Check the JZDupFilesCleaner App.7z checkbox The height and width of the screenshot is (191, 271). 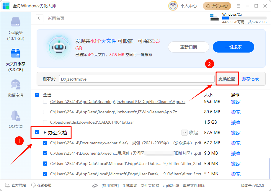pos(45,102)
